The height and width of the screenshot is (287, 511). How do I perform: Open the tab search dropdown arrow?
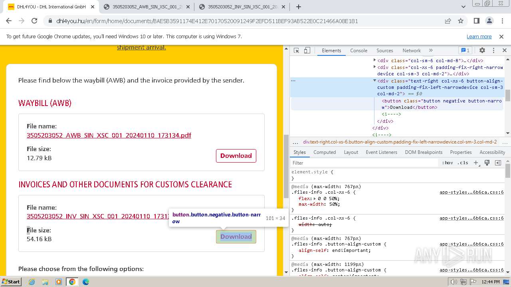point(463,7)
